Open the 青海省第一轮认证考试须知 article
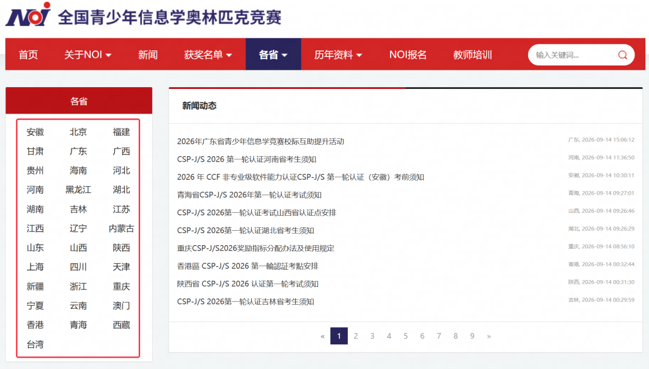 coord(249,195)
